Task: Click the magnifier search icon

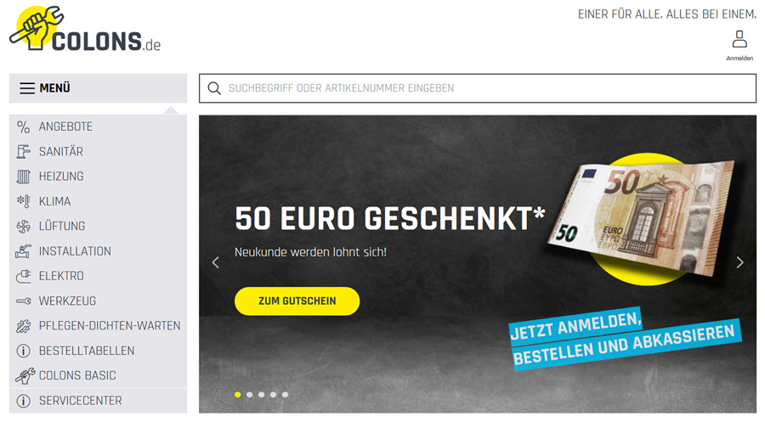Action: [x=214, y=88]
